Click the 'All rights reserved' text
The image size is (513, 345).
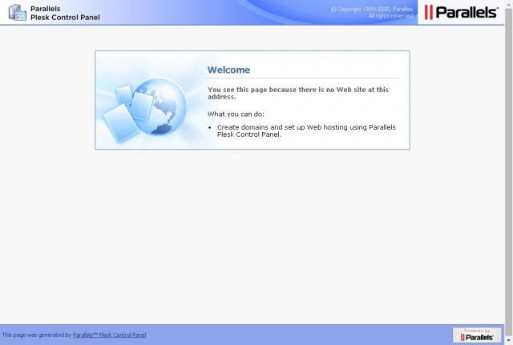click(390, 16)
